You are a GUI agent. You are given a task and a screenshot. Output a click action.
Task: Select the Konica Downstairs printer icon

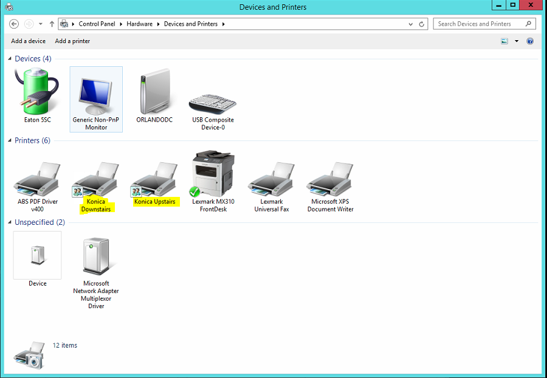[96, 179]
